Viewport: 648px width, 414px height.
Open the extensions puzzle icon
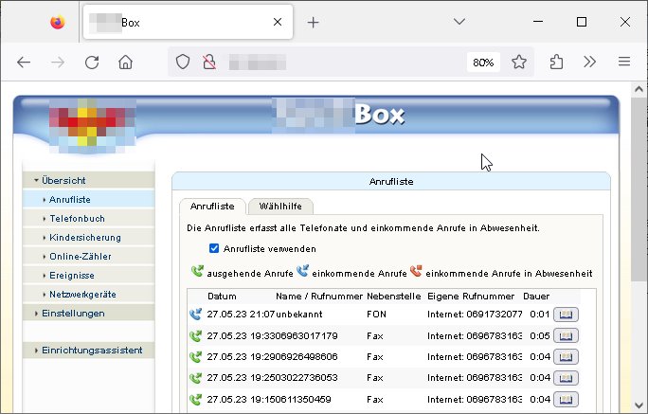[556, 62]
